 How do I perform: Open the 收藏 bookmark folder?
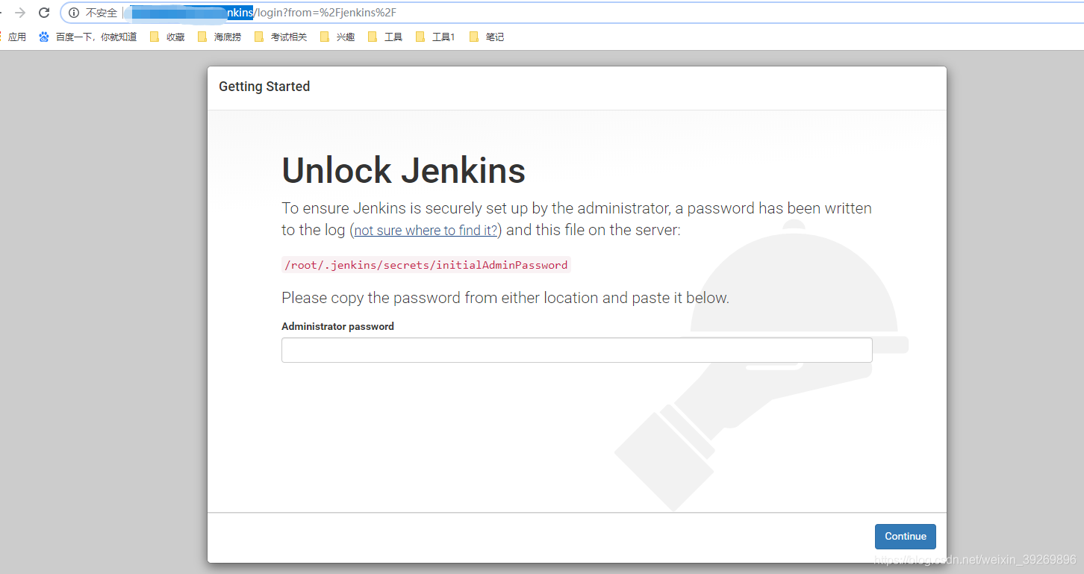(167, 37)
